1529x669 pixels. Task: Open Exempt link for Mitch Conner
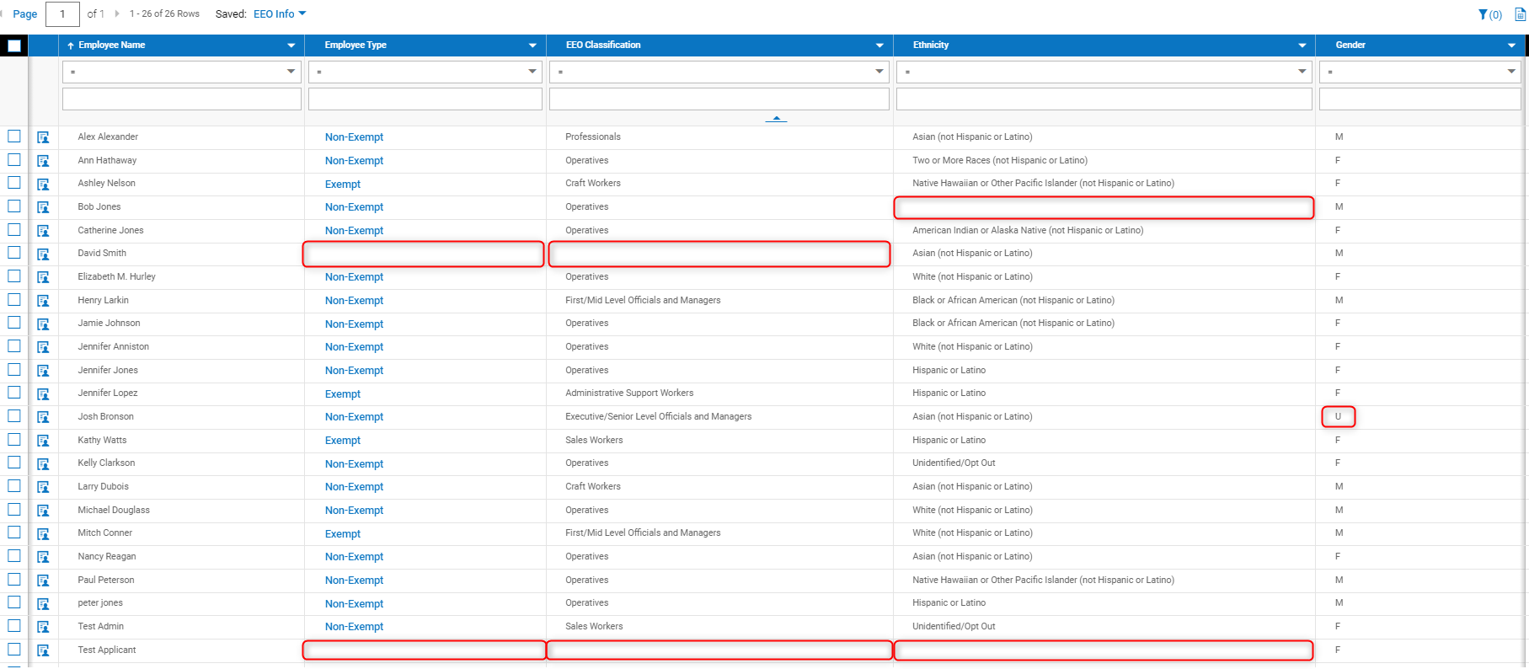click(343, 534)
